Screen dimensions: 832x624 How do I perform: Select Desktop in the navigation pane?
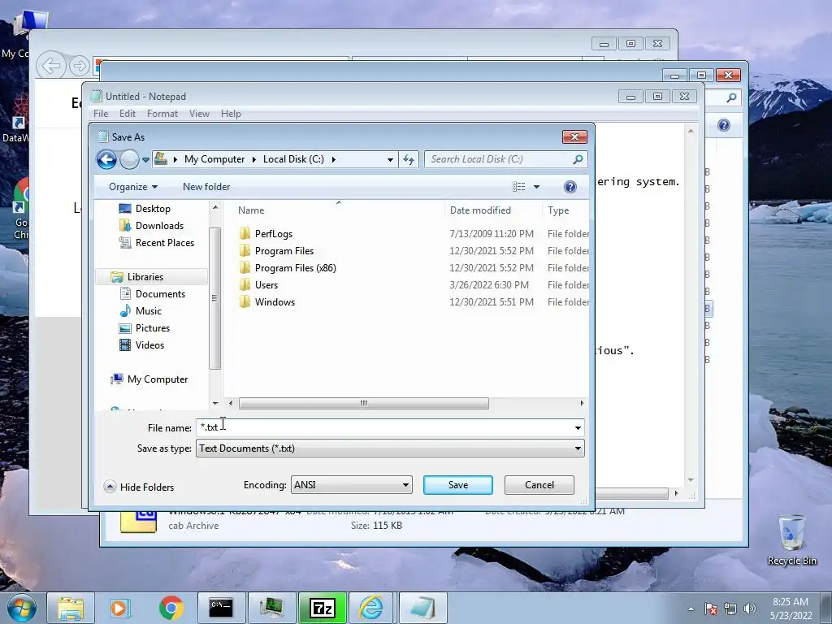(153, 209)
